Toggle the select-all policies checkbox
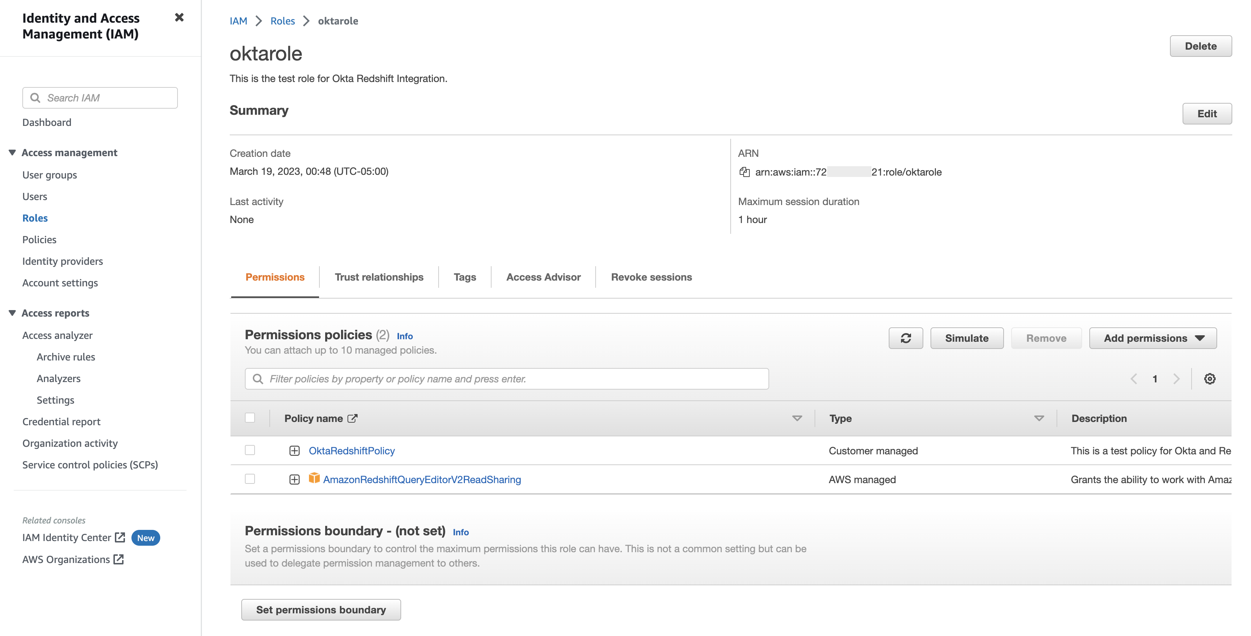This screenshot has width=1251, height=636. pyautogui.click(x=250, y=418)
